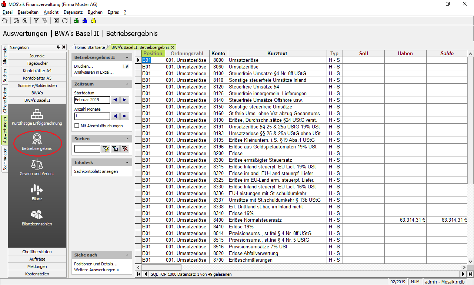This screenshot has height=285, width=474.
Task: Collapse the Suchen panel
Action: pyautogui.click(x=127, y=139)
